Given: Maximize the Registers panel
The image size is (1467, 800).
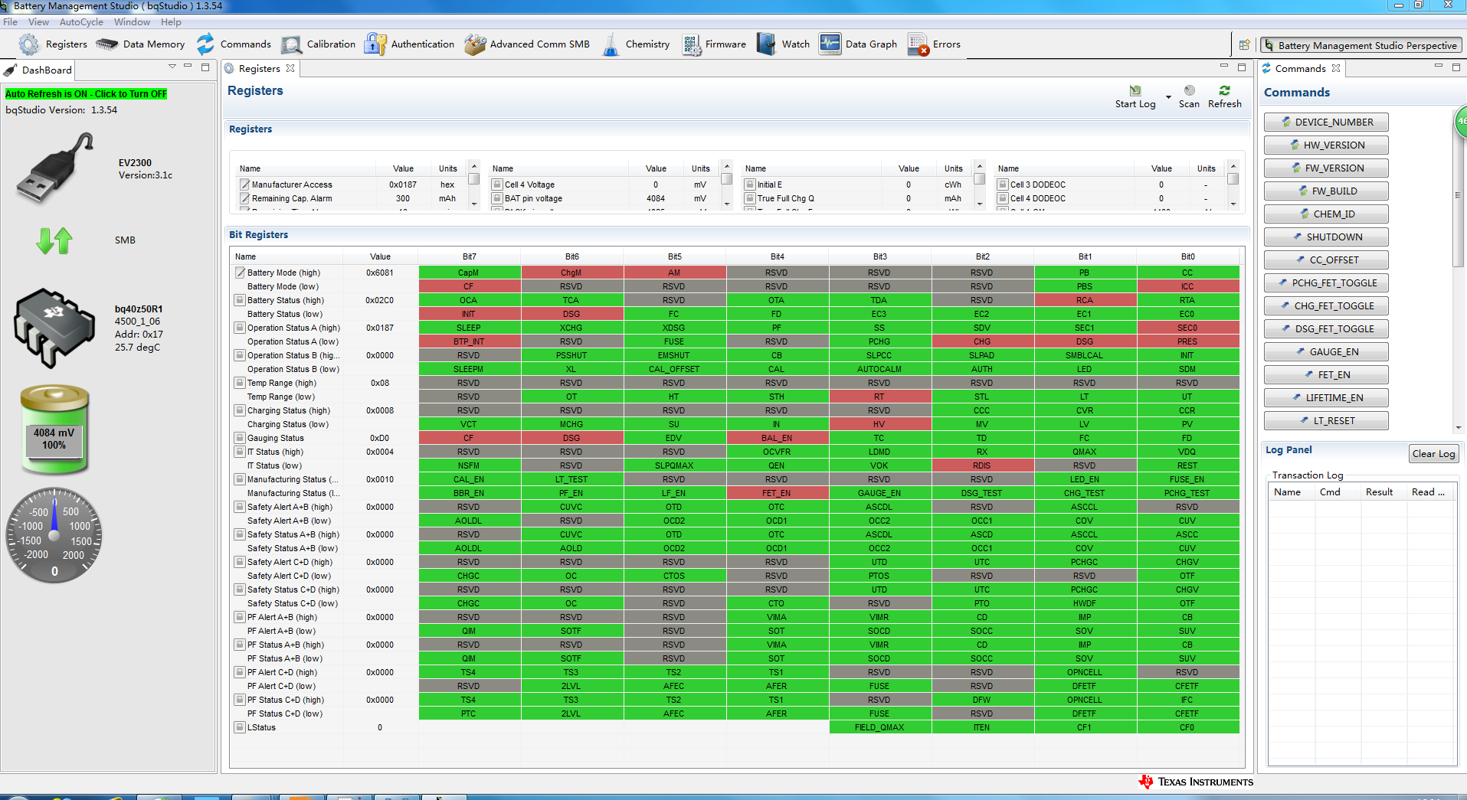Looking at the screenshot, I should [1242, 67].
